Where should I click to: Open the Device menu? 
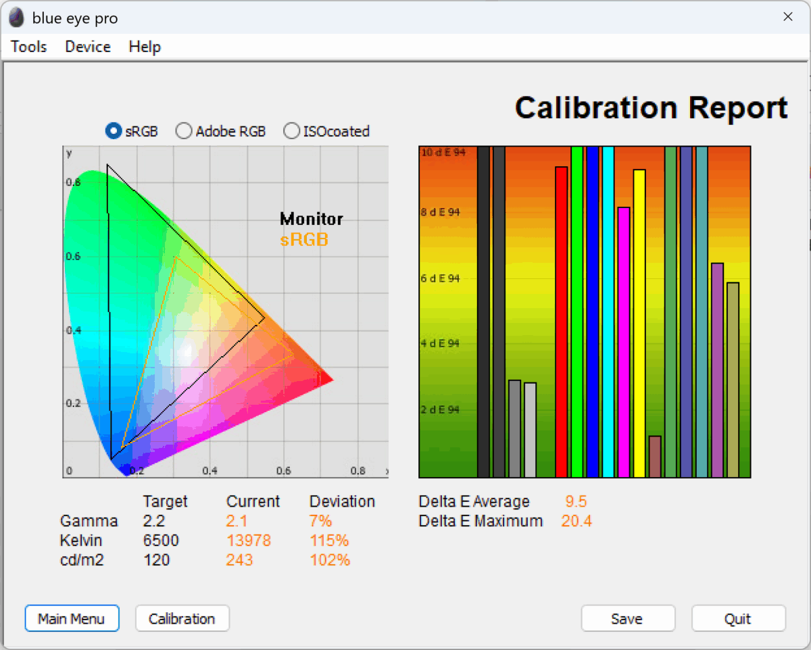[x=87, y=47]
